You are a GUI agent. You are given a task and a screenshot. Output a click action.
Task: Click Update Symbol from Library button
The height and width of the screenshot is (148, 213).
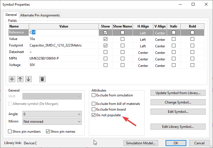pos(178,93)
